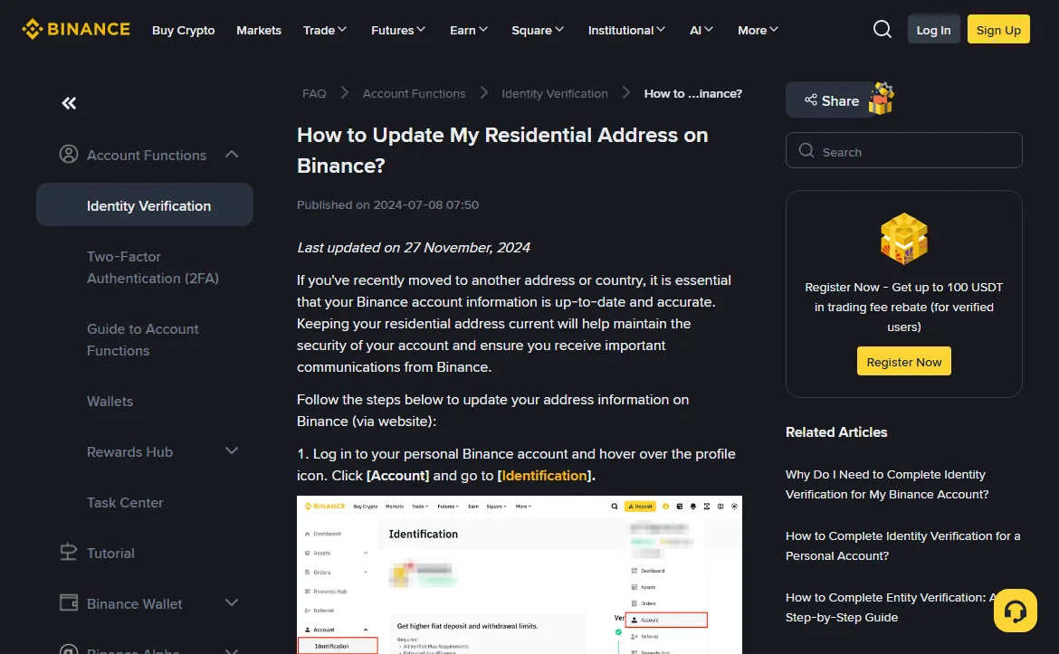Open the Earn dropdown menu
This screenshot has height=654, width=1059.
(x=469, y=31)
